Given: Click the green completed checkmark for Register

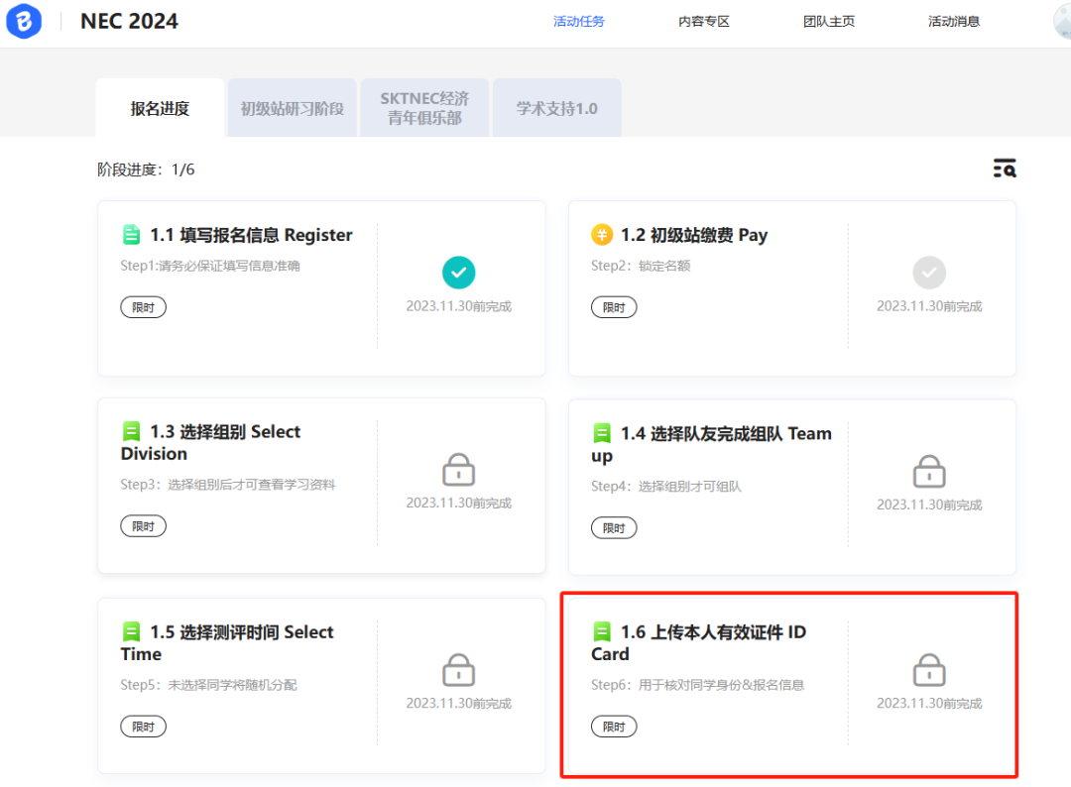Looking at the screenshot, I should coord(458,273).
